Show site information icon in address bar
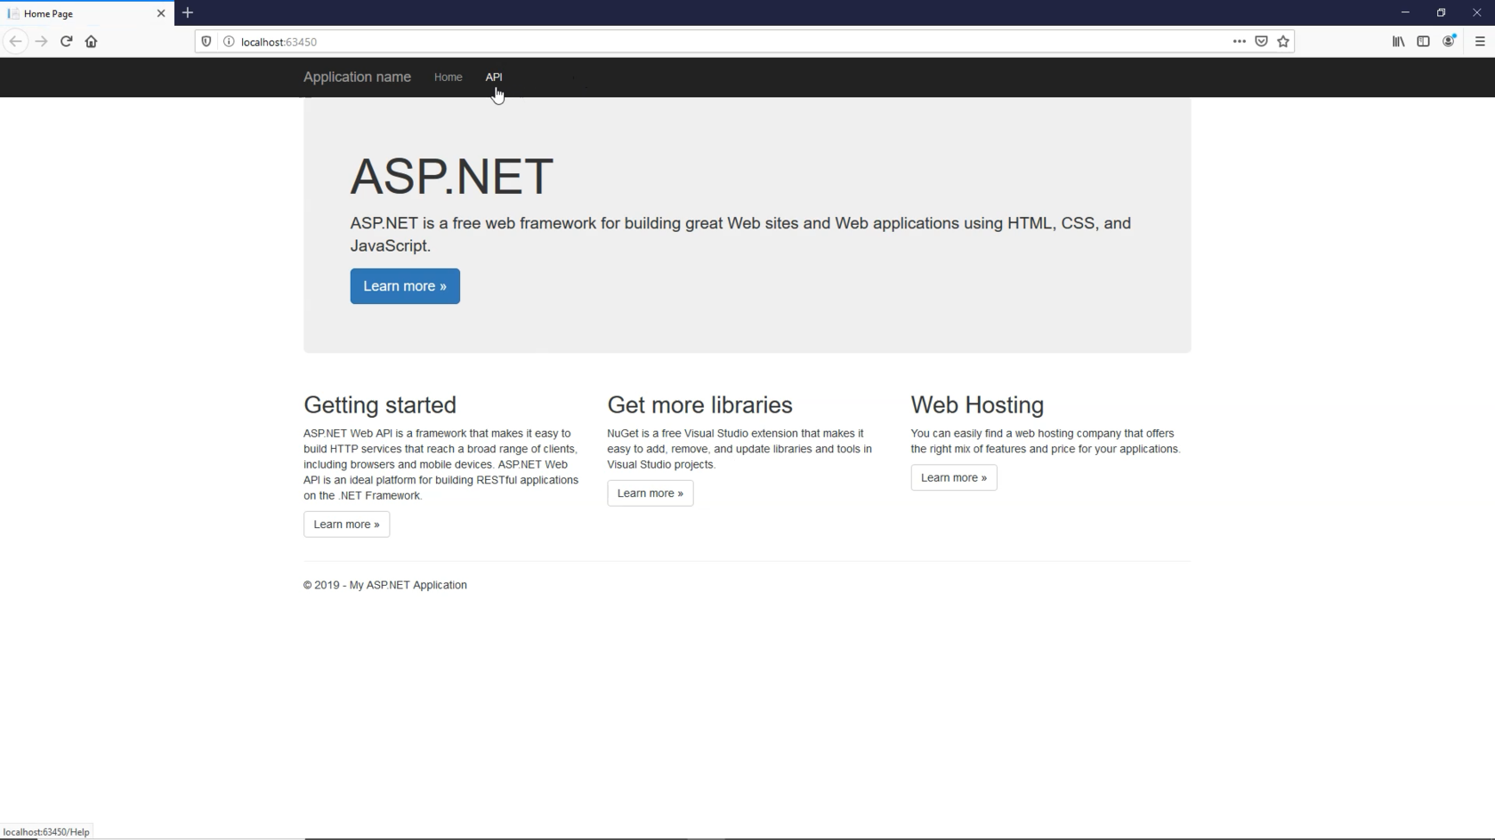The width and height of the screenshot is (1495, 840). coord(229,42)
